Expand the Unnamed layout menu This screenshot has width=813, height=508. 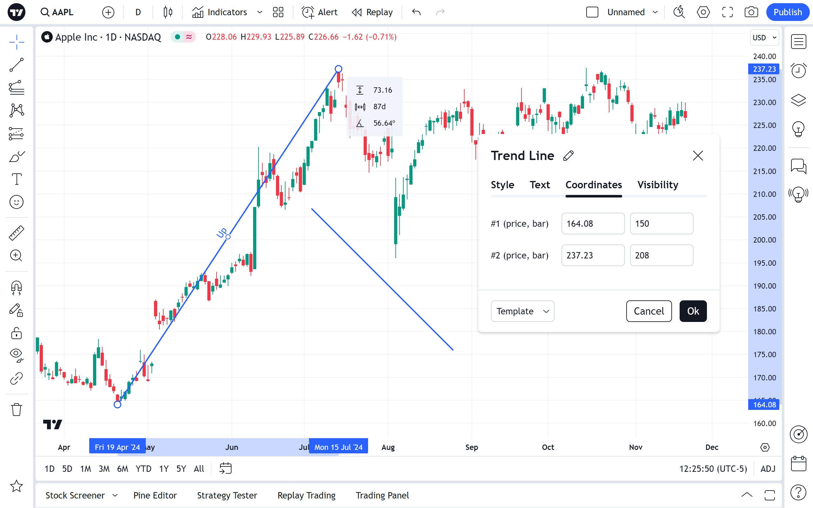pyautogui.click(x=655, y=12)
